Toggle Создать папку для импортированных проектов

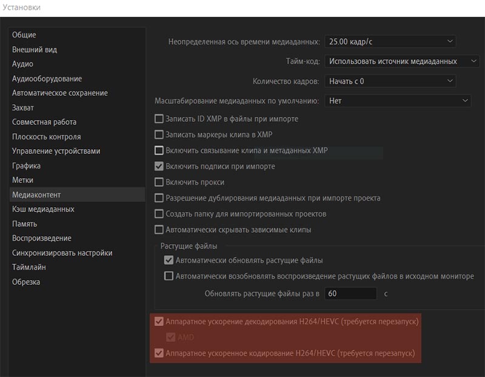pos(159,214)
